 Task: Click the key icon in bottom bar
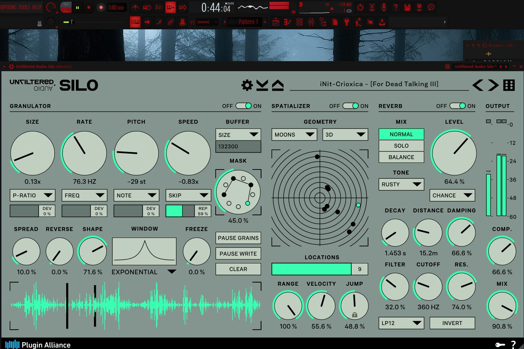(500, 345)
